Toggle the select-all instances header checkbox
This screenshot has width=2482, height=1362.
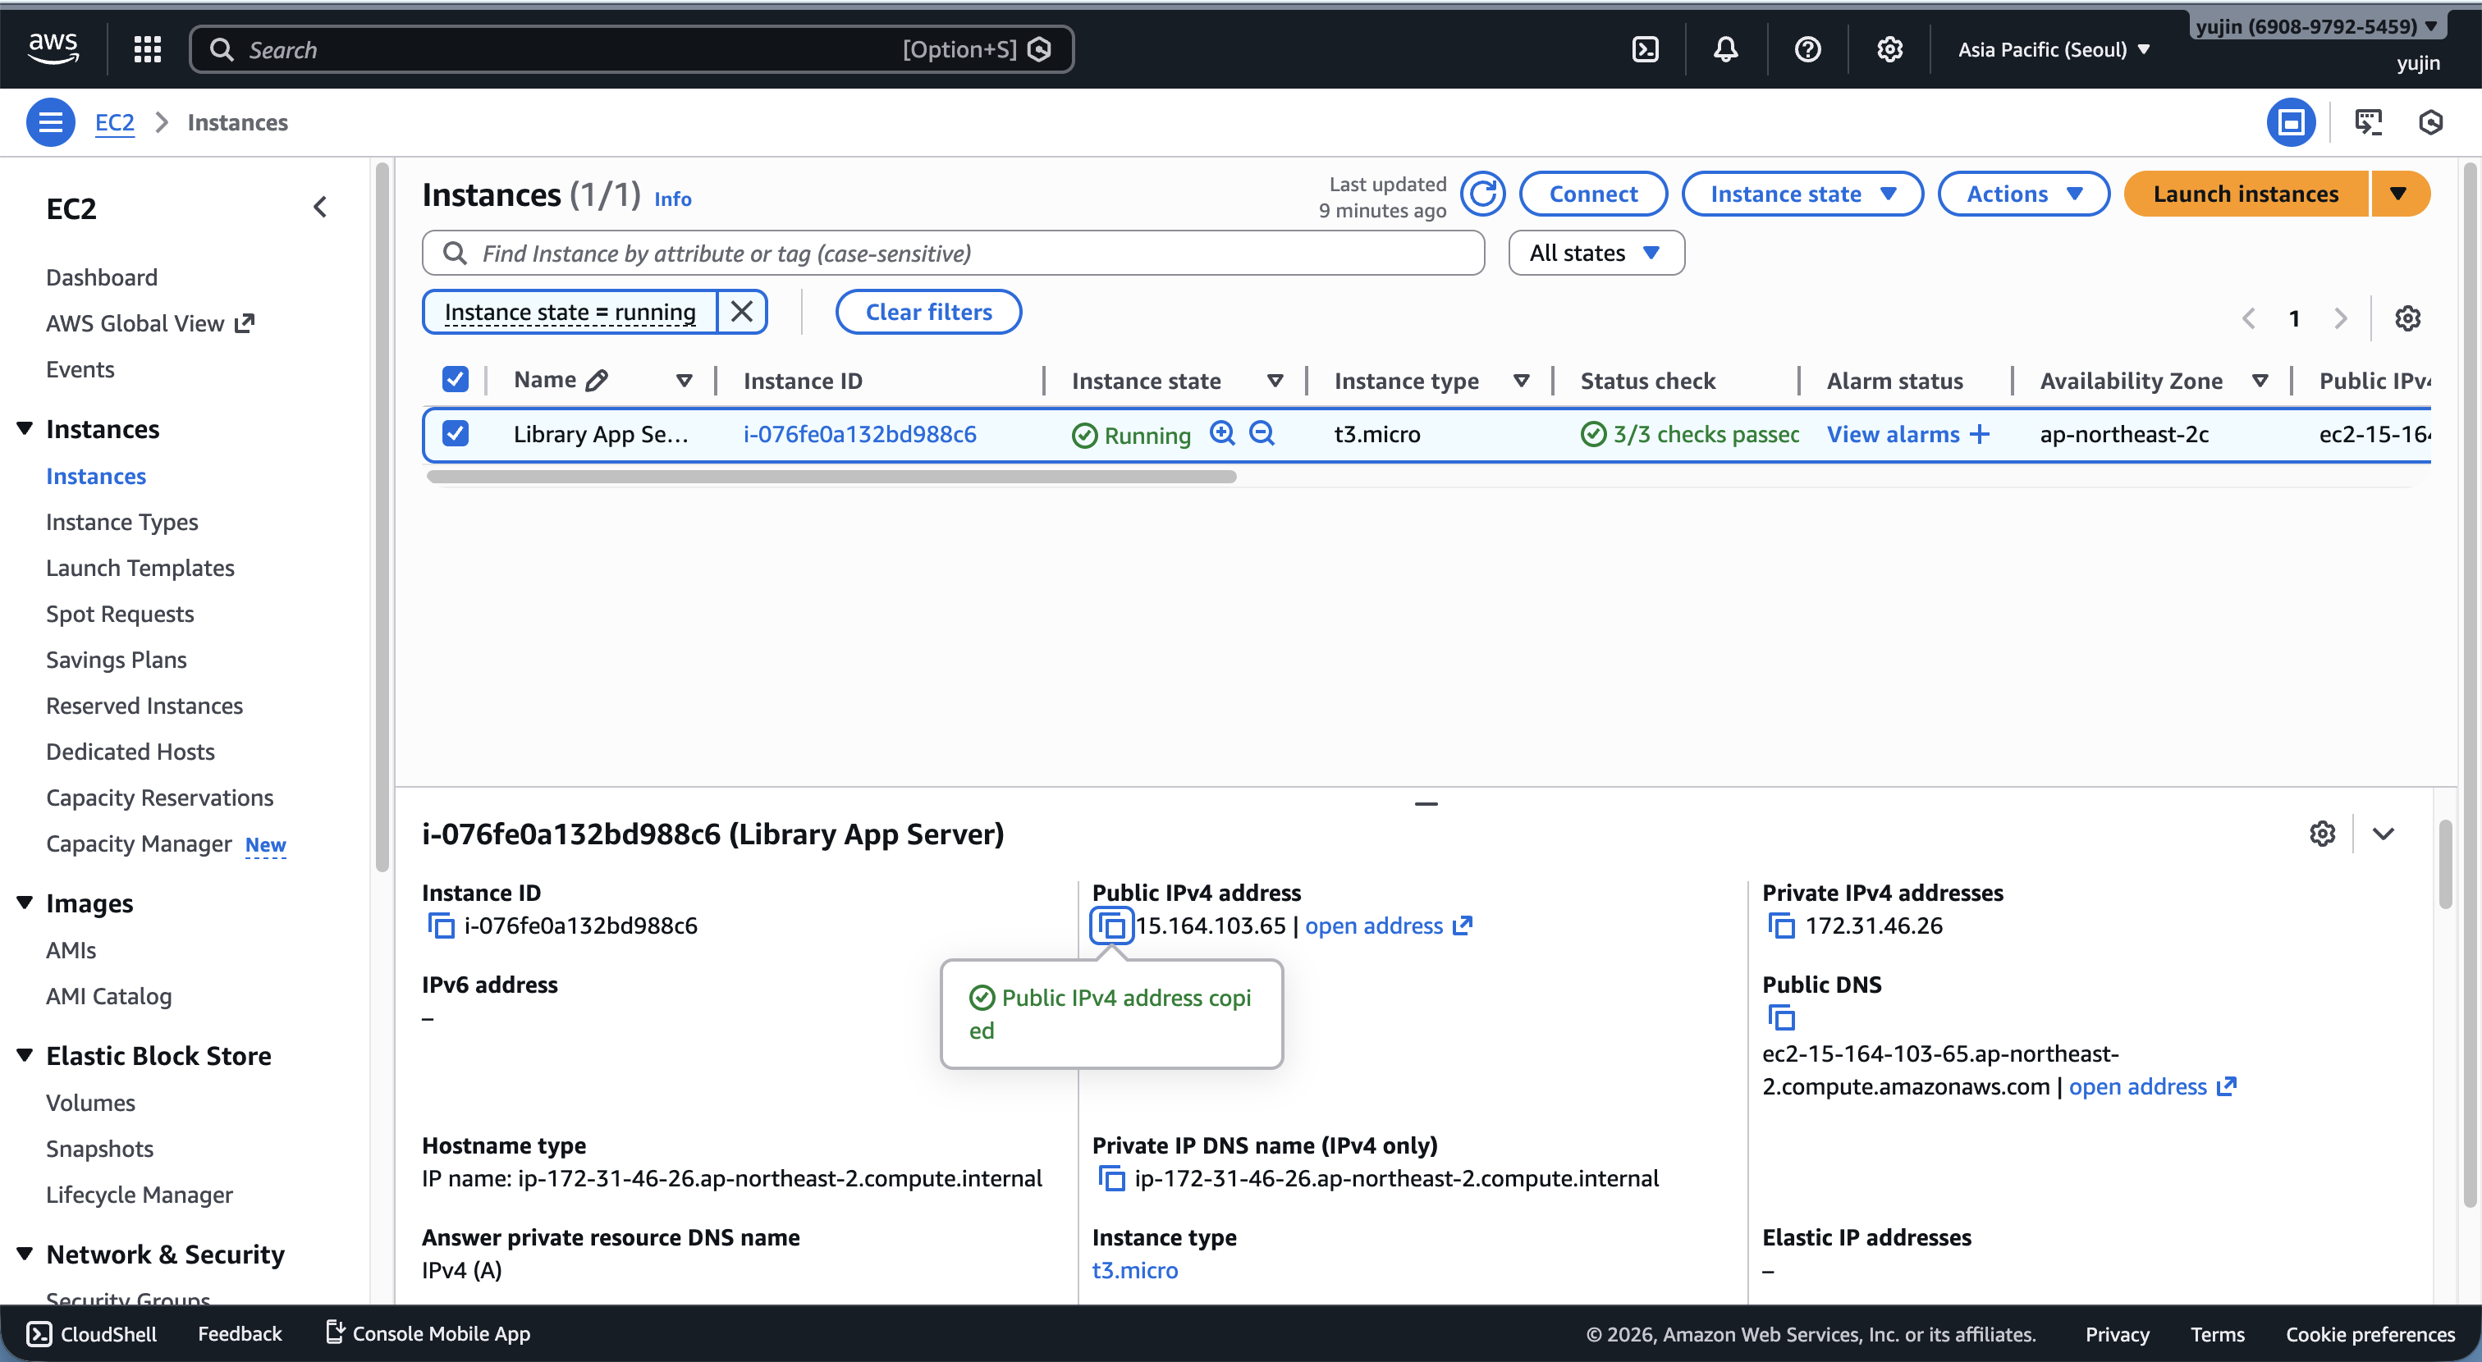[x=455, y=380]
